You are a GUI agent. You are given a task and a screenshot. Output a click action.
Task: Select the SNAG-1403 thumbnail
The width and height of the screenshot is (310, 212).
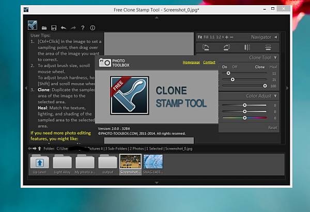click(x=153, y=165)
